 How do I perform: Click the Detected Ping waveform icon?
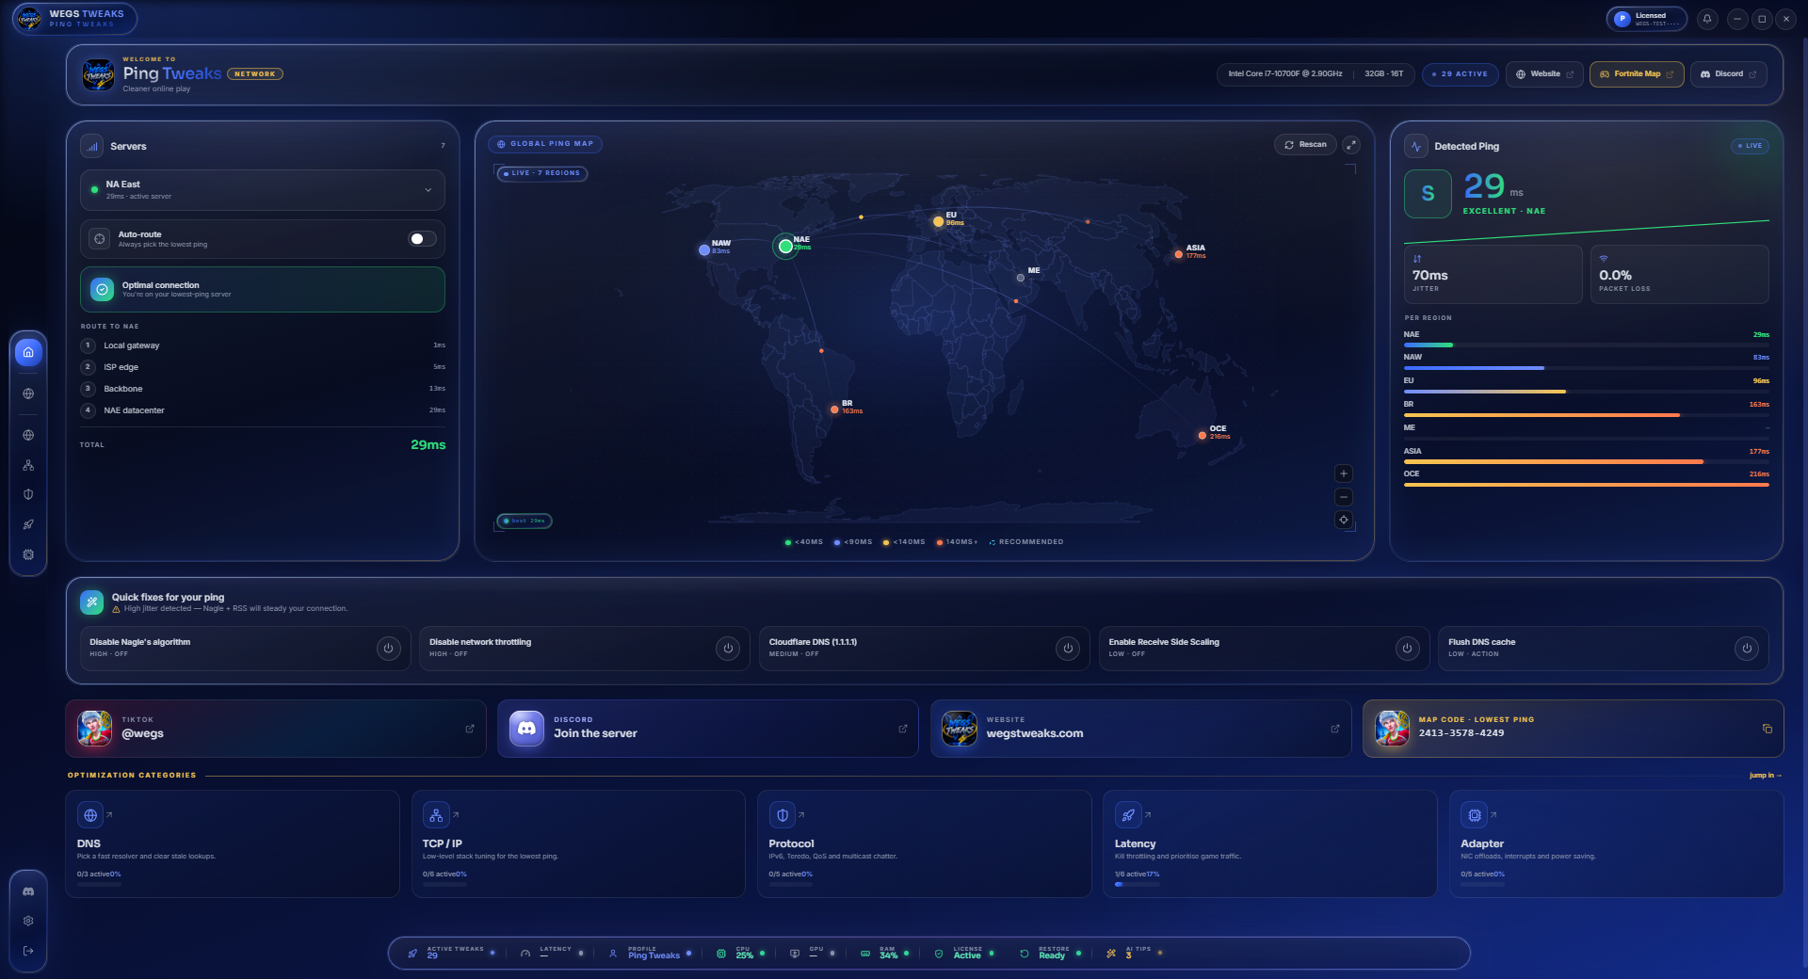(1416, 146)
